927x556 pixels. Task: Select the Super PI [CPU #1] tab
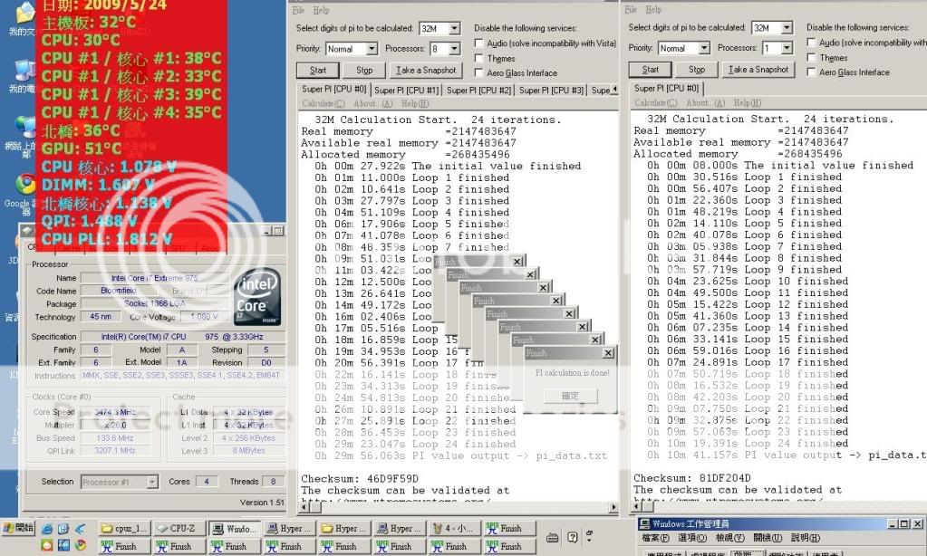[x=407, y=91]
